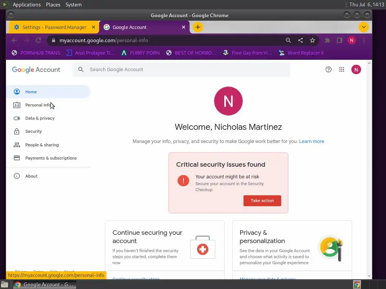Image resolution: width=386 pixels, height=289 pixels.
Task: Open Privacy & personalization card
Action: (292, 250)
